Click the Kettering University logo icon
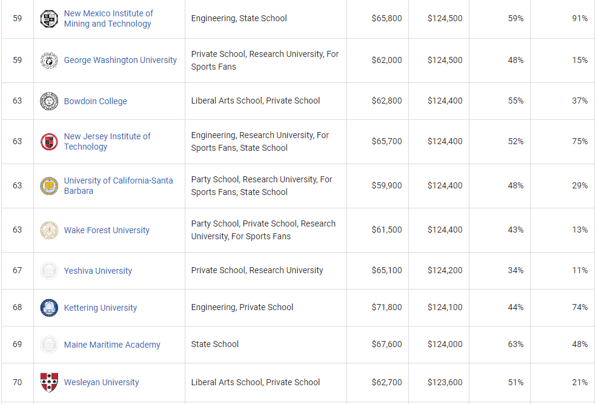 coord(49,308)
